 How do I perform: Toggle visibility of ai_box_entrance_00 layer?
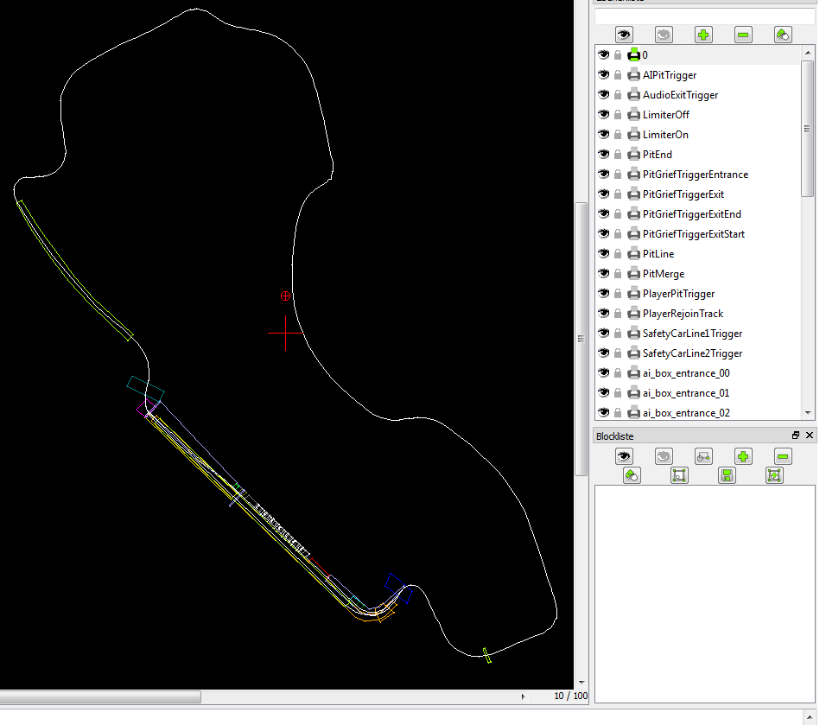(604, 373)
